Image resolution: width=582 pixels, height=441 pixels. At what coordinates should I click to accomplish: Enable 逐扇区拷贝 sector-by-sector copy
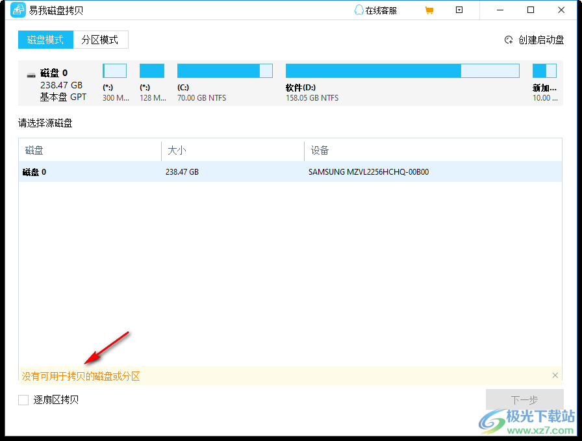(23, 399)
